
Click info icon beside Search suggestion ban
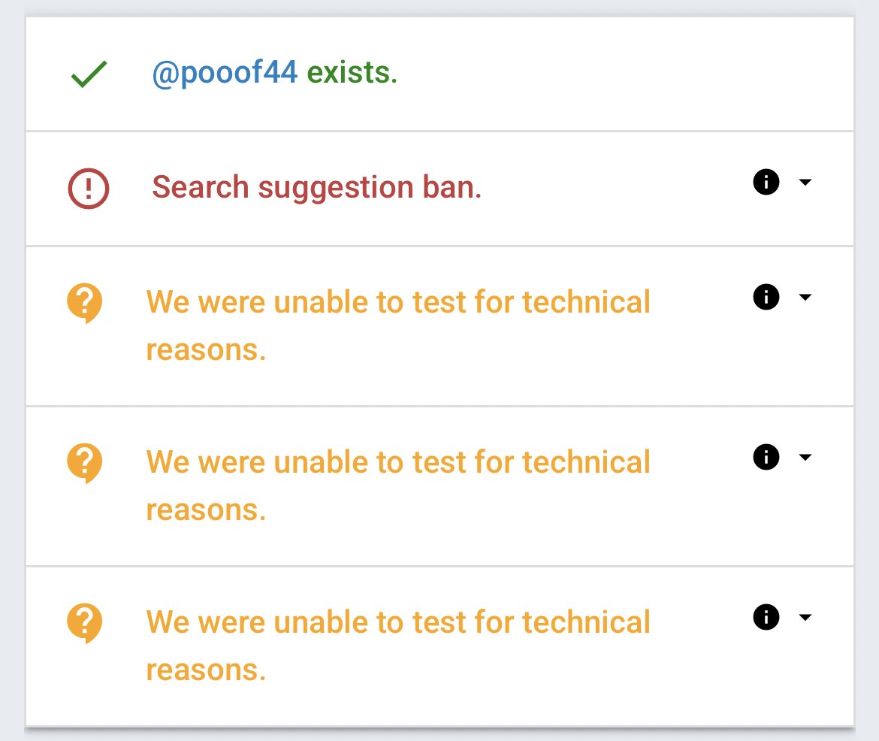click(x=766, y=183)
